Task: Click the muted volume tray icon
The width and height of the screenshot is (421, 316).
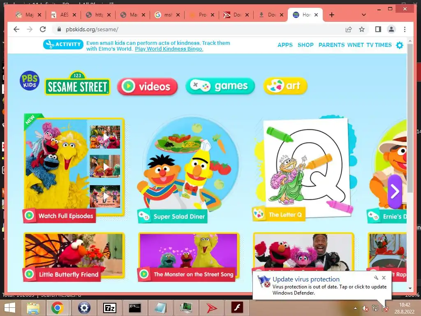Action: (x=365, y=308)
